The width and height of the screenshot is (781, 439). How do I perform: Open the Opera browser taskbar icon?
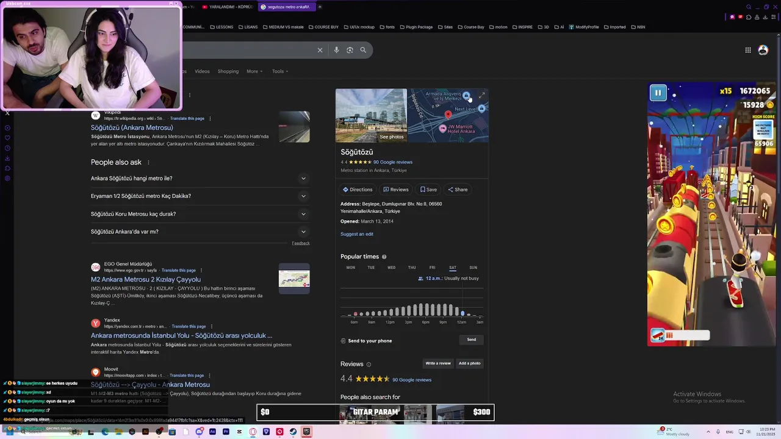point(253,432)
